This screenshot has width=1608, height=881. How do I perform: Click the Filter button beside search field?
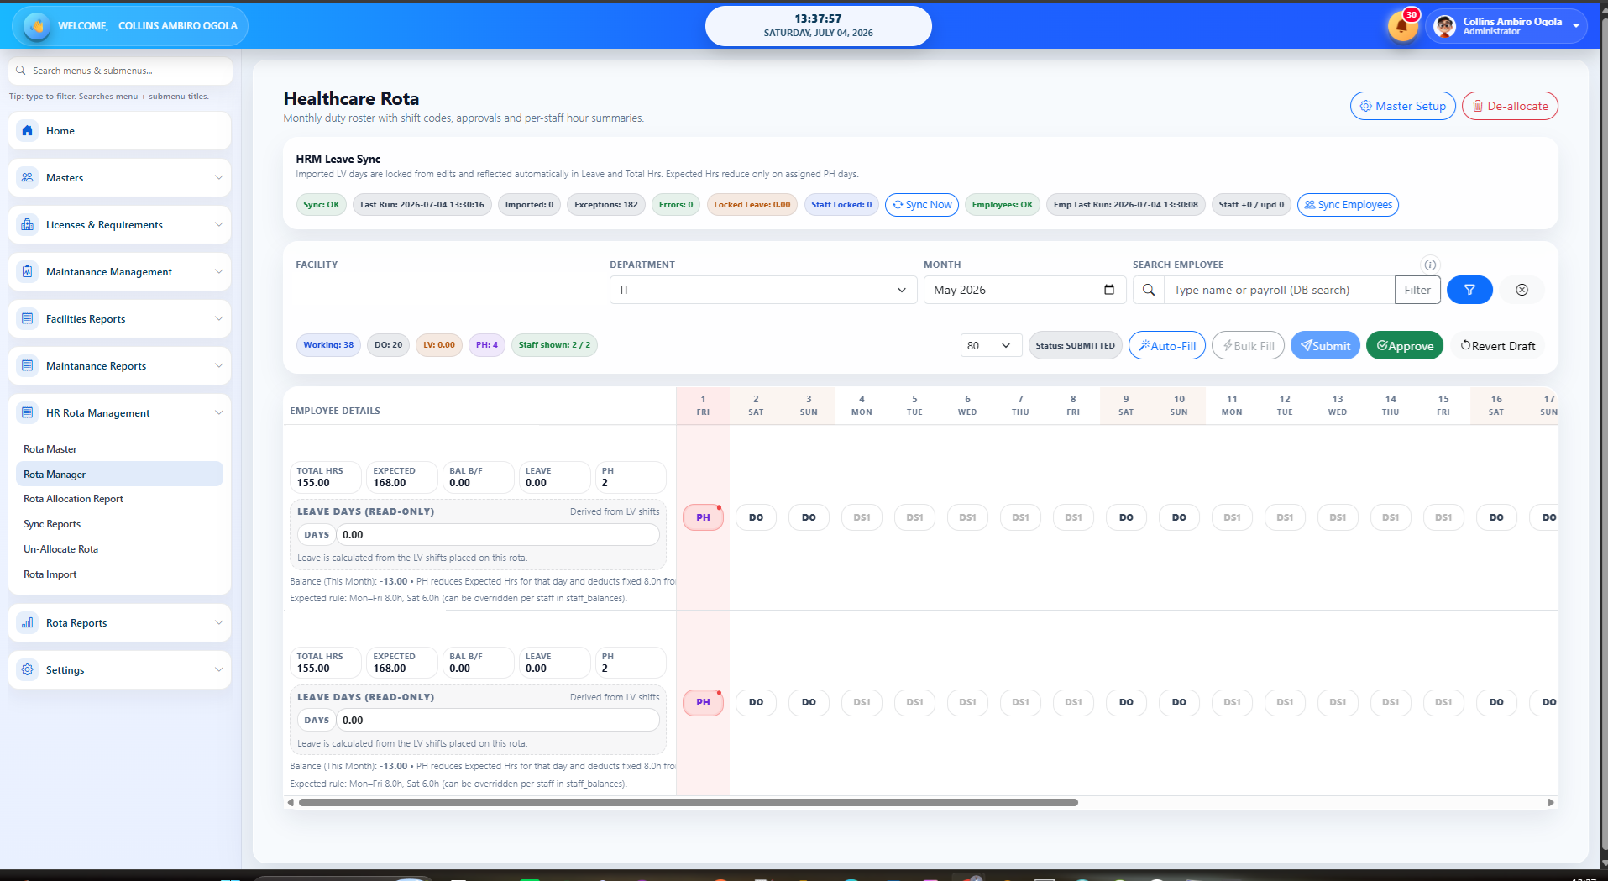pyautogui.click(x=1417, y=290)
